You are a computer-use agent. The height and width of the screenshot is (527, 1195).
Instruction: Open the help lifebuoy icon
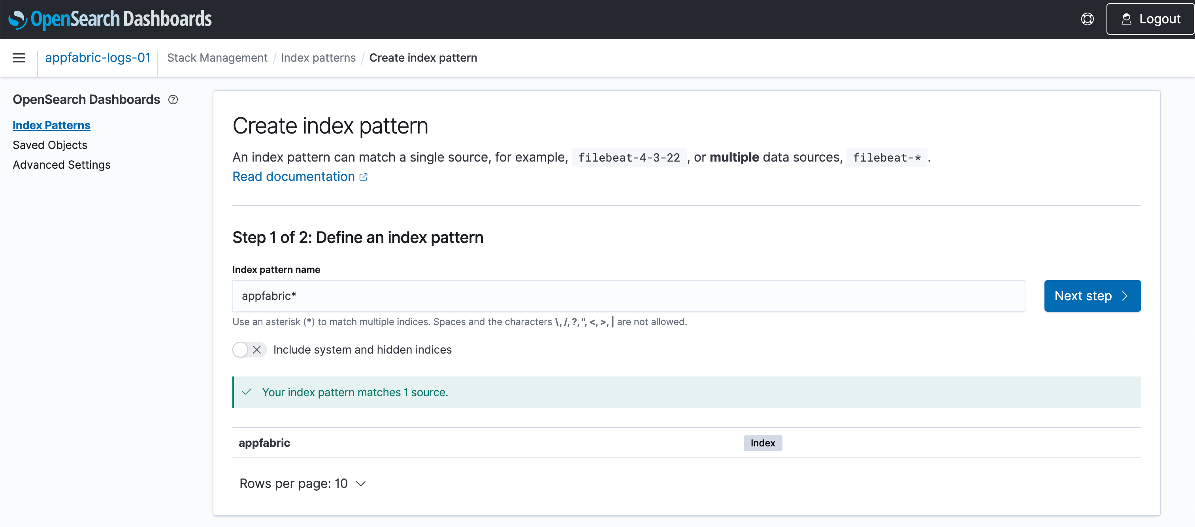[x=1087, y=19]
